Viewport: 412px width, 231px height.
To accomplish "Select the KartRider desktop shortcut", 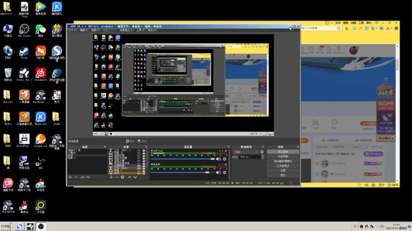I will click(41, 97).
